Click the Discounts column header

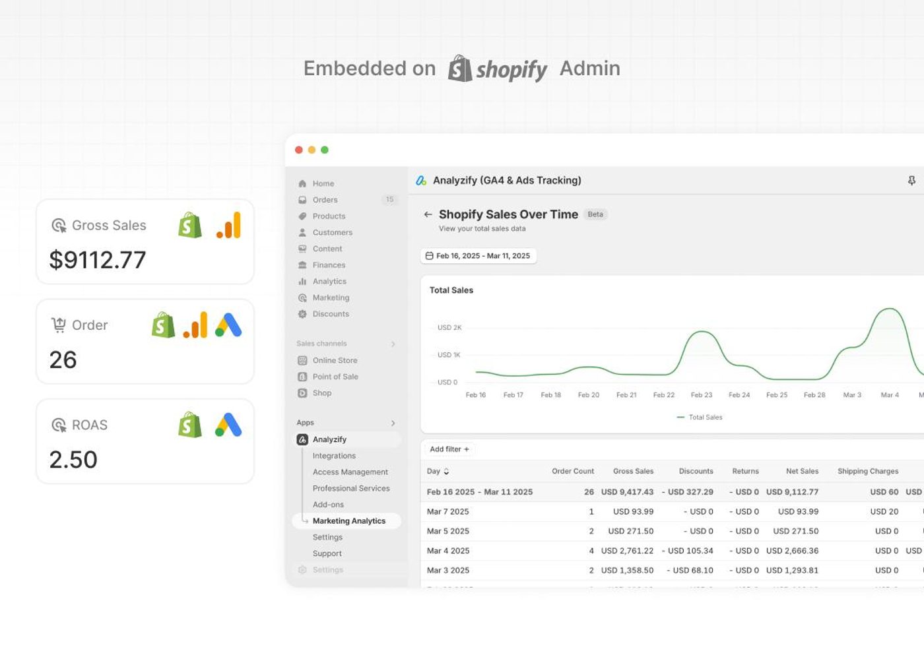[x=696, y=472]
